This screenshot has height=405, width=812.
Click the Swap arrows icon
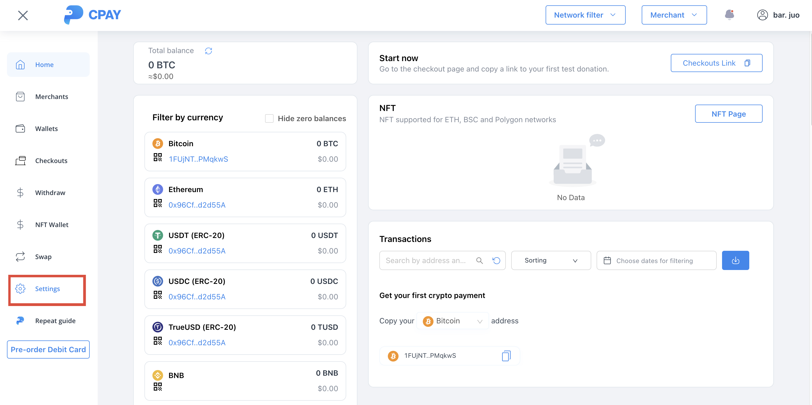pos(20,257)
